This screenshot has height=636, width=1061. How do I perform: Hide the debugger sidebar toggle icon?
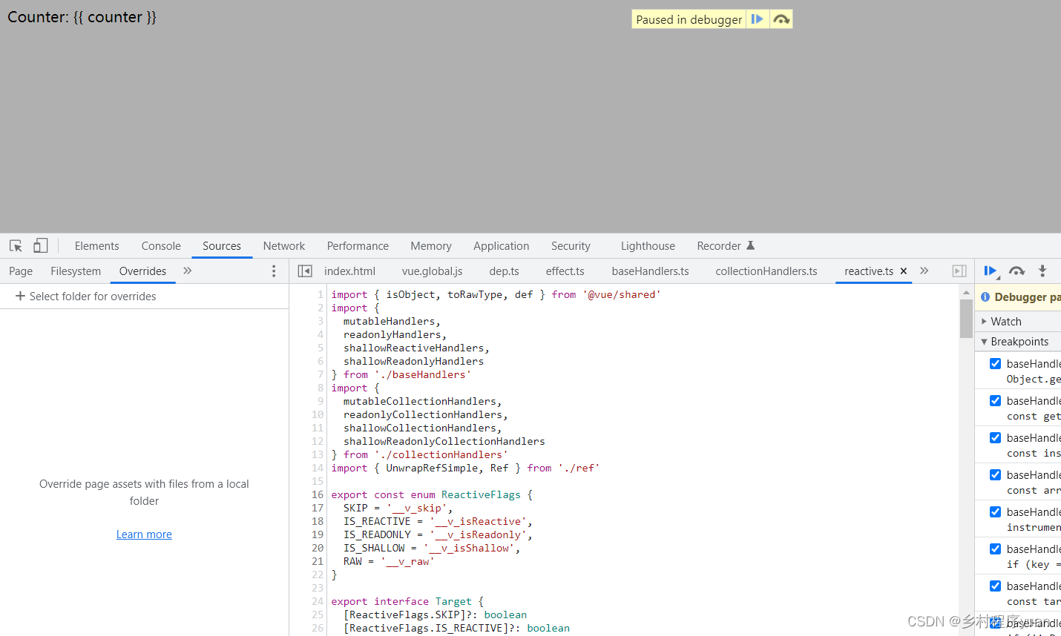click(x=959, y=271)
